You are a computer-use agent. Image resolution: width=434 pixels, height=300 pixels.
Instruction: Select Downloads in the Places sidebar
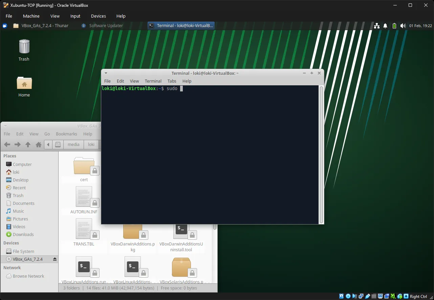click(x=23, y=235)
